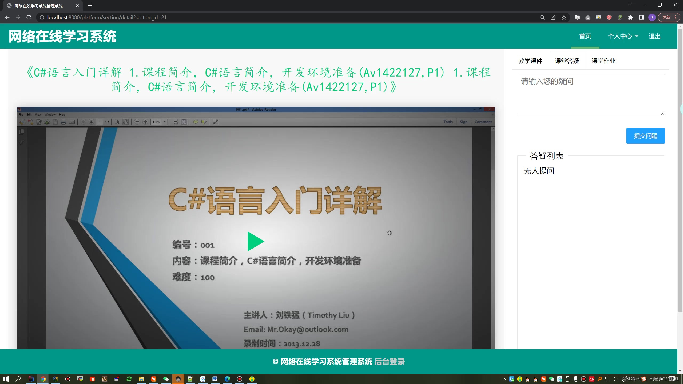Screen dimensions: 683x384
Task: Open the browser side panel icon
Action: pos(641,17)
